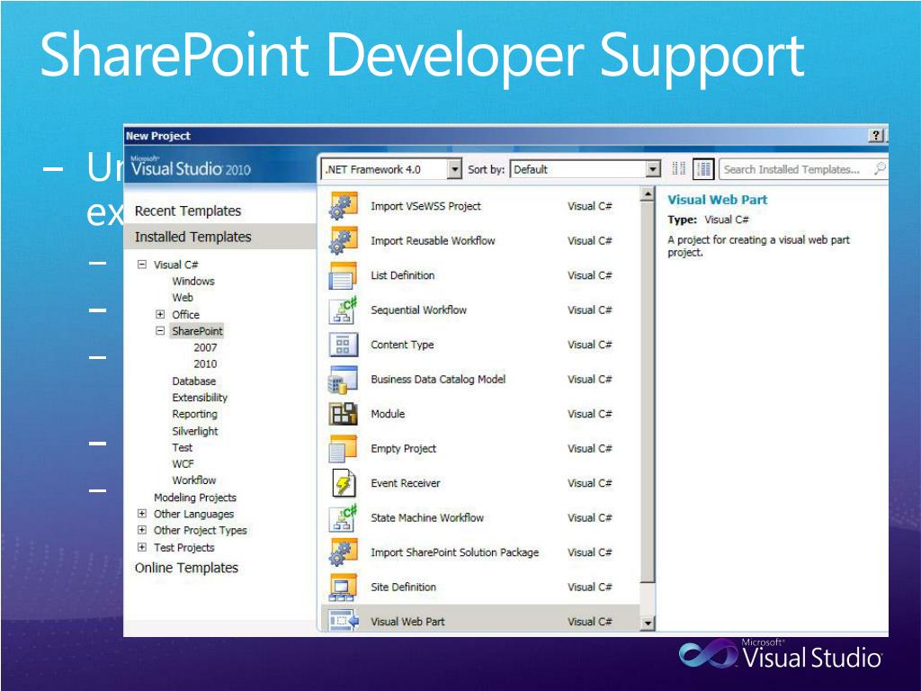Screen dimensions: 921x691
Task: Select the Modeling Projects item
Action: (195, 498)
